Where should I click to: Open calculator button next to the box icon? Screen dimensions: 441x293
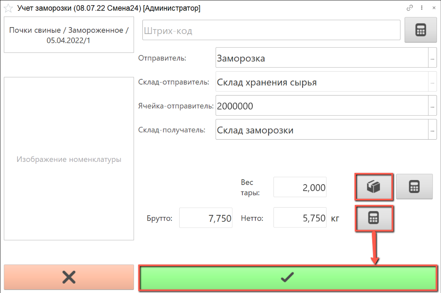point(414,187)
